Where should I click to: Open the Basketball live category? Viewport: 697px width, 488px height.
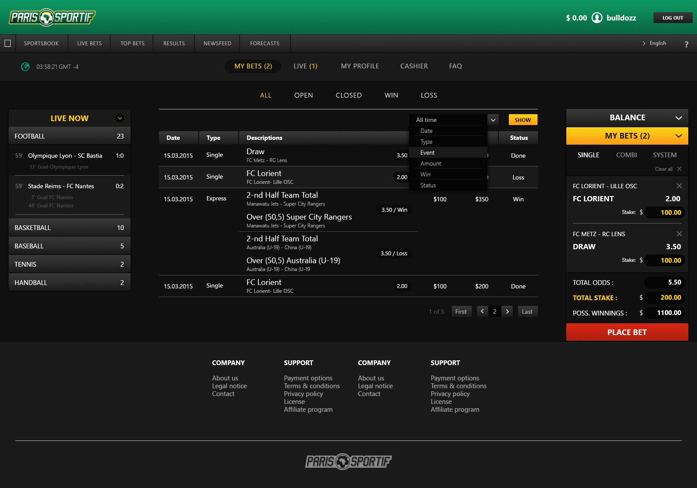pyautogui.click(x=70, y=228)
